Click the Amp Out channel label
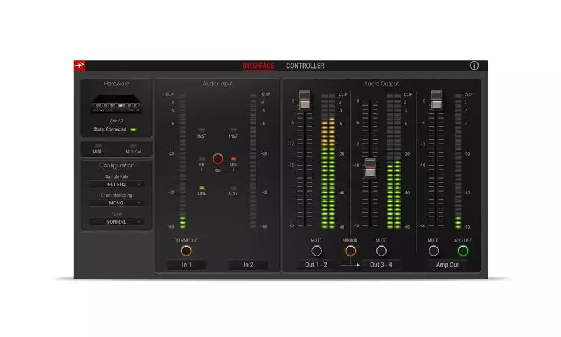The image size is (561, 337). coord(447,265)
